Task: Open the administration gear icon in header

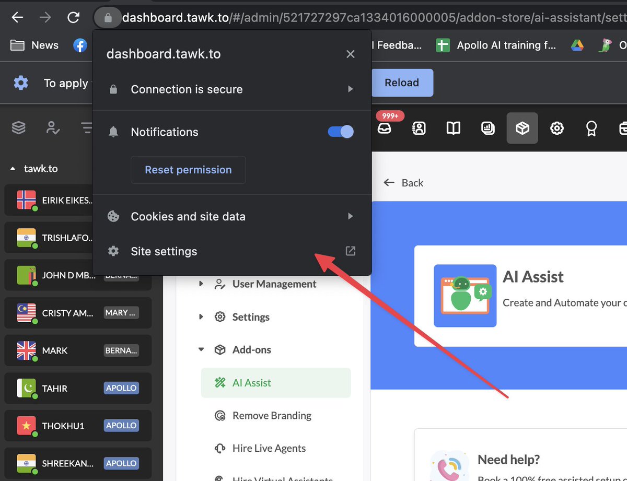Action: click(557, 128)
